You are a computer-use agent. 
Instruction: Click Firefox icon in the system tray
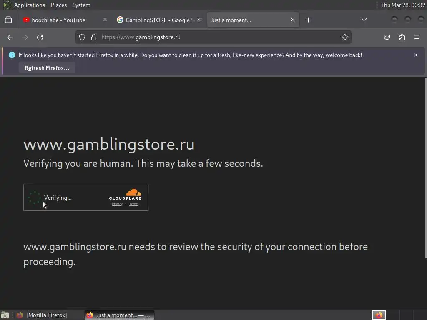point(379,315)
